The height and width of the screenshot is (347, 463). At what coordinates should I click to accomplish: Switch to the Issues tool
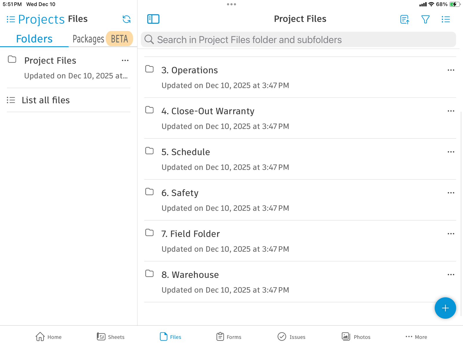291,337
